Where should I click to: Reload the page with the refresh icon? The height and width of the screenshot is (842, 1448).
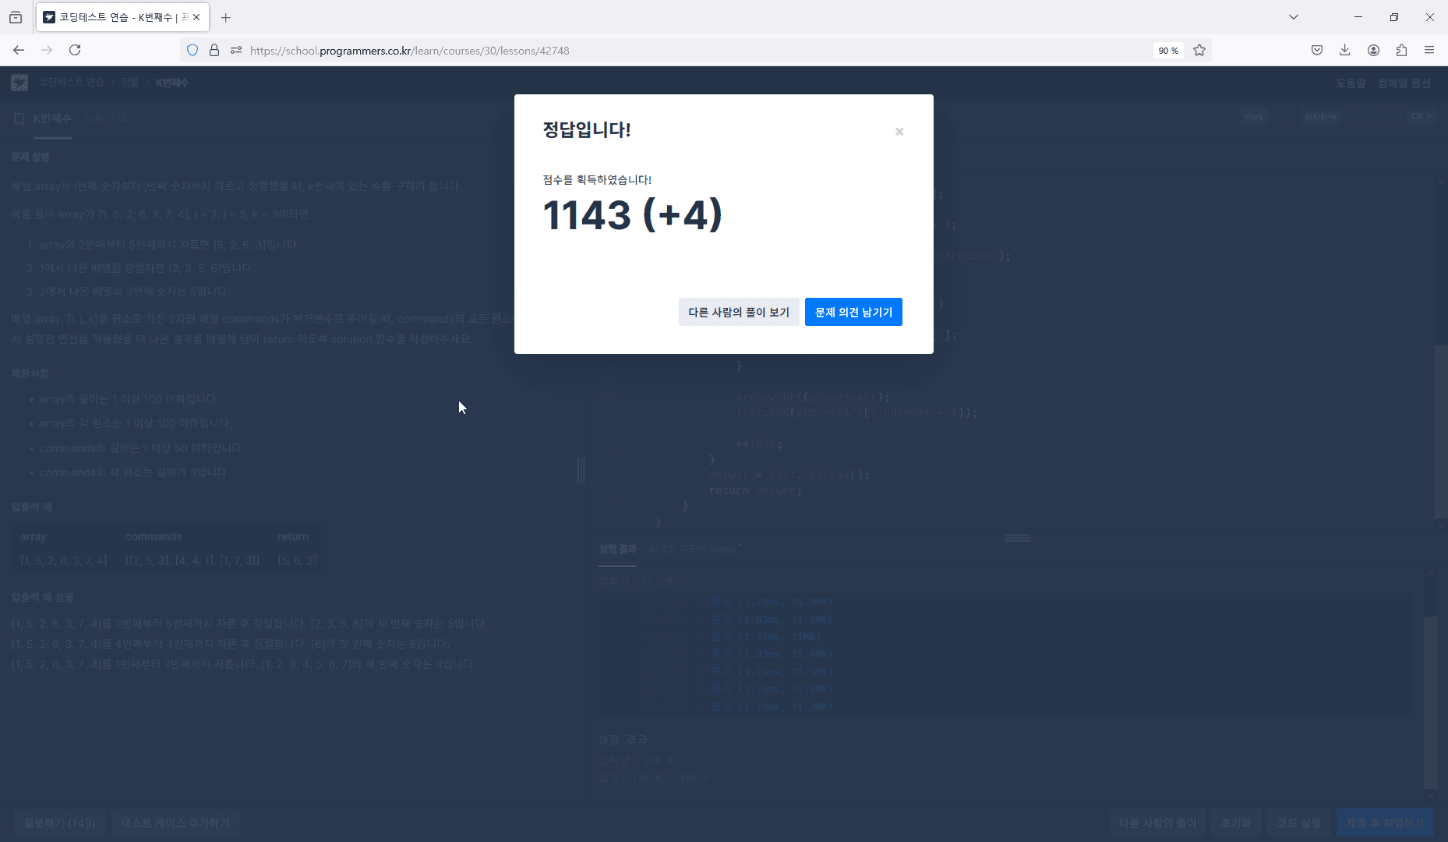(x=75, y=50)
